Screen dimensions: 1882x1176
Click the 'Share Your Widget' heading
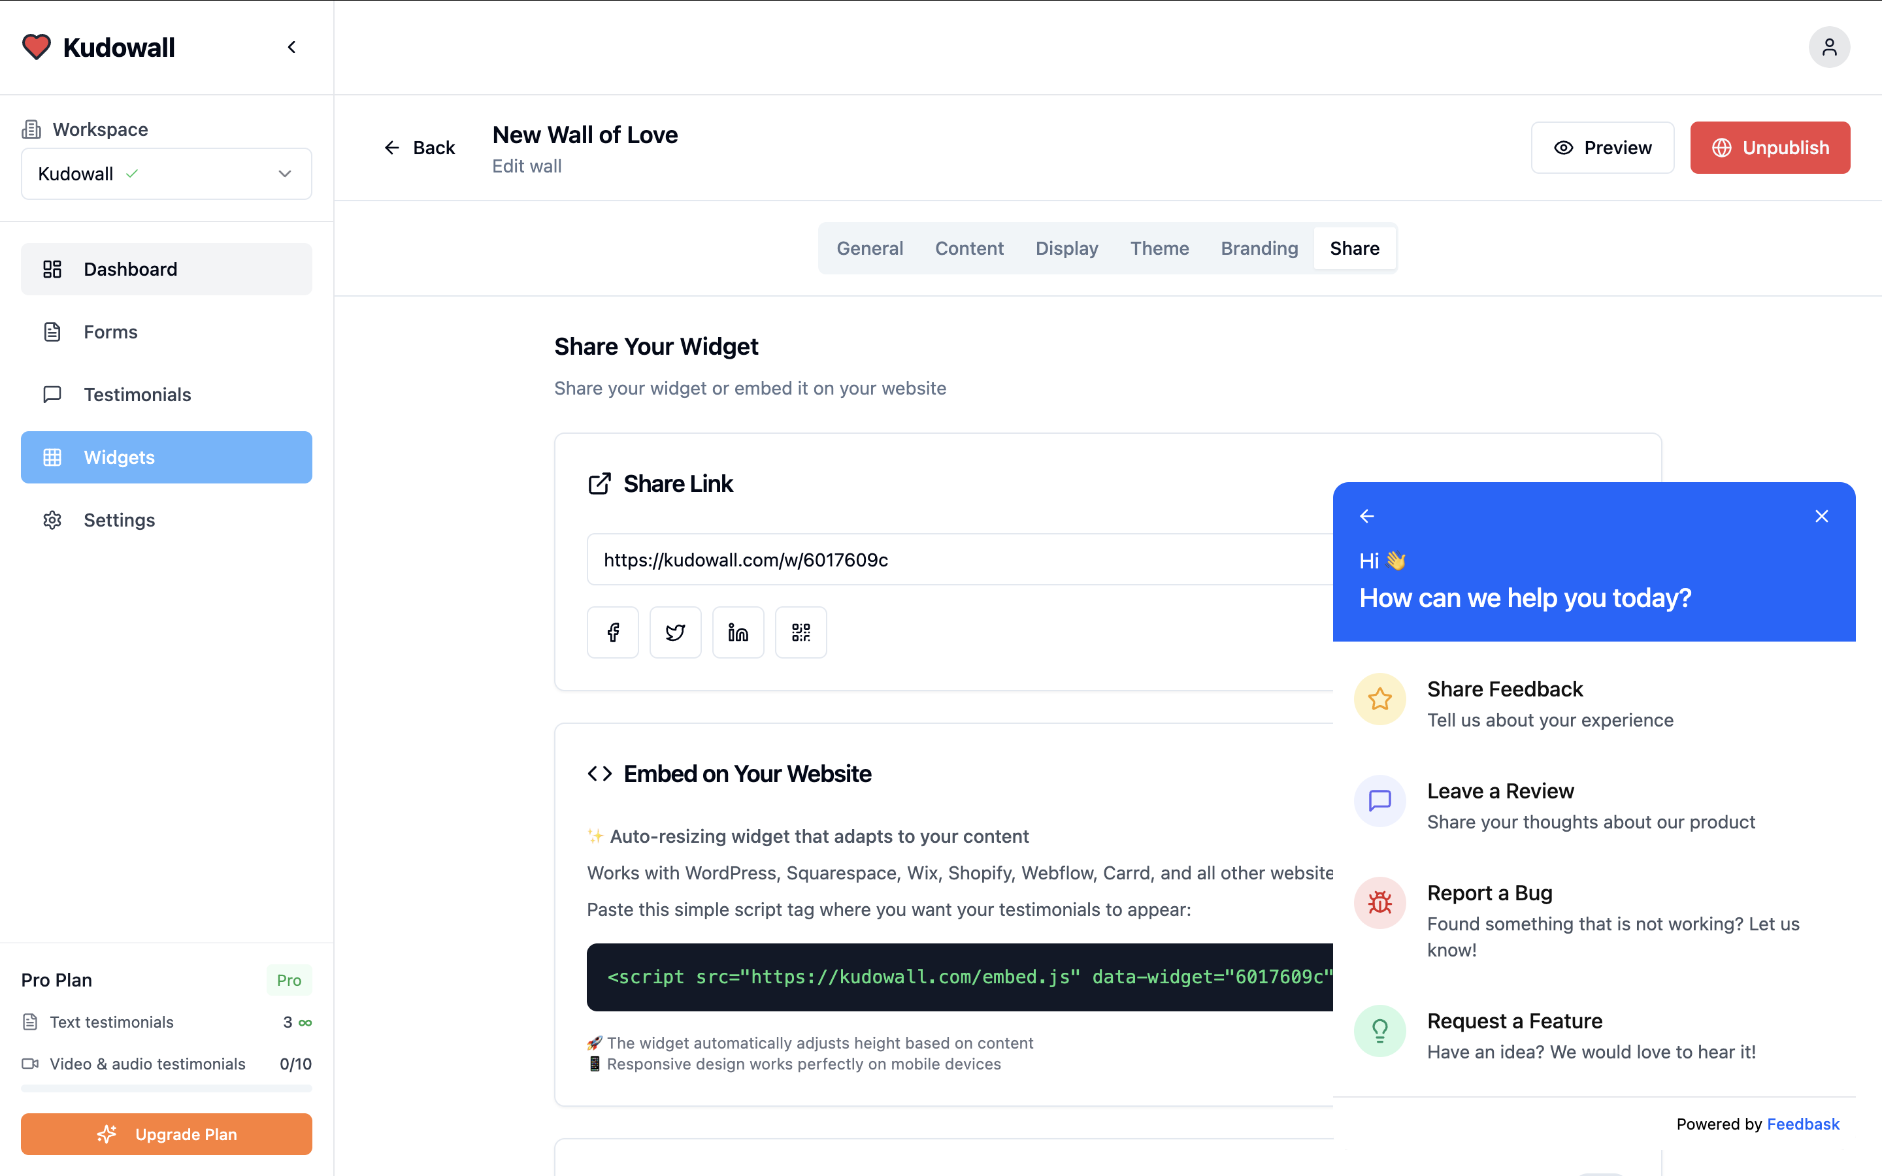(x=655, y=346)
